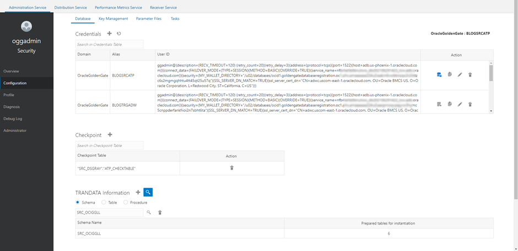Connect to database for BLOGTRGADW credential
Image resolution: width=518 pixels, height=251 pixels.
click(439, 104)
